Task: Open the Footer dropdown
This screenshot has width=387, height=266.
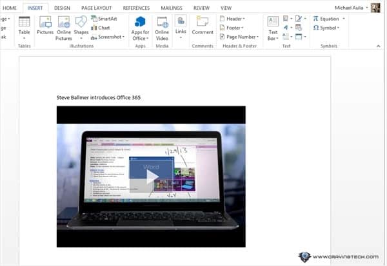Action: point(232,28)
